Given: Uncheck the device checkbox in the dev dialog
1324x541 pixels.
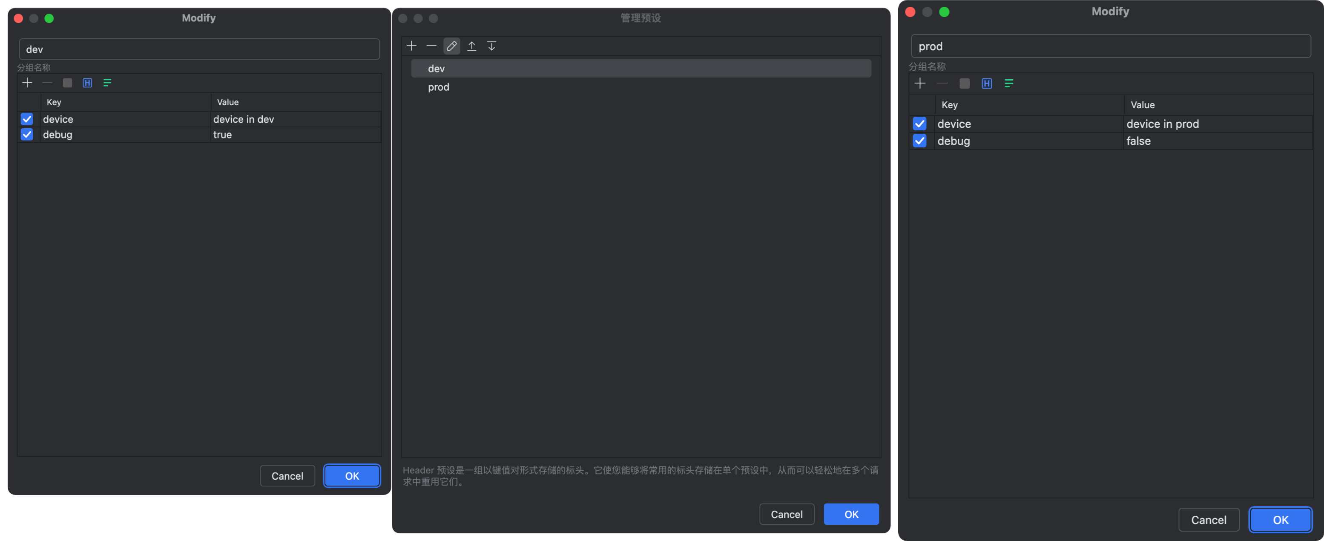Looking at the screenshot, I should click(x=27, y=119).
